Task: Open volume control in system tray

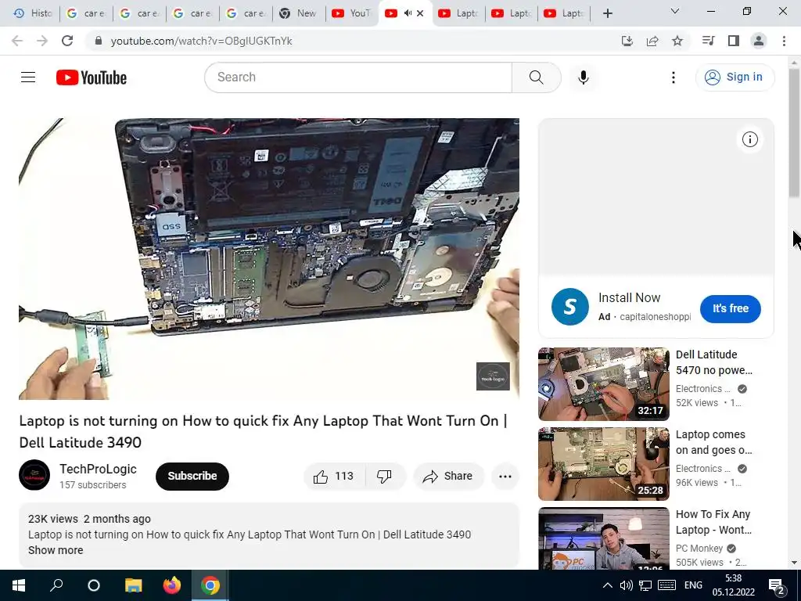Action: click(627, 585)
